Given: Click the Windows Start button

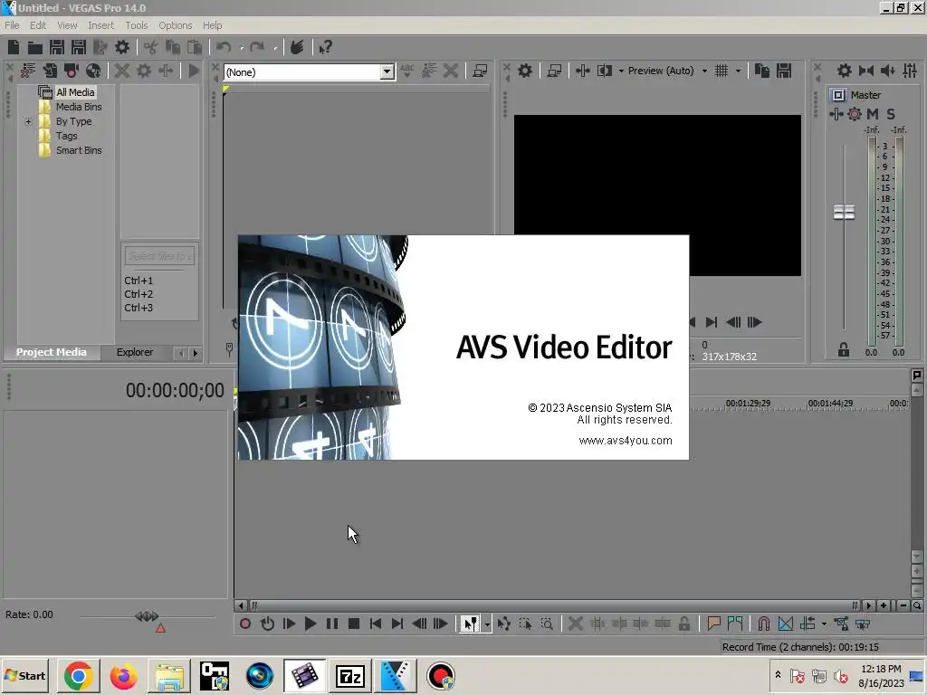Looking at the screenshot, I should click(25, 675).
